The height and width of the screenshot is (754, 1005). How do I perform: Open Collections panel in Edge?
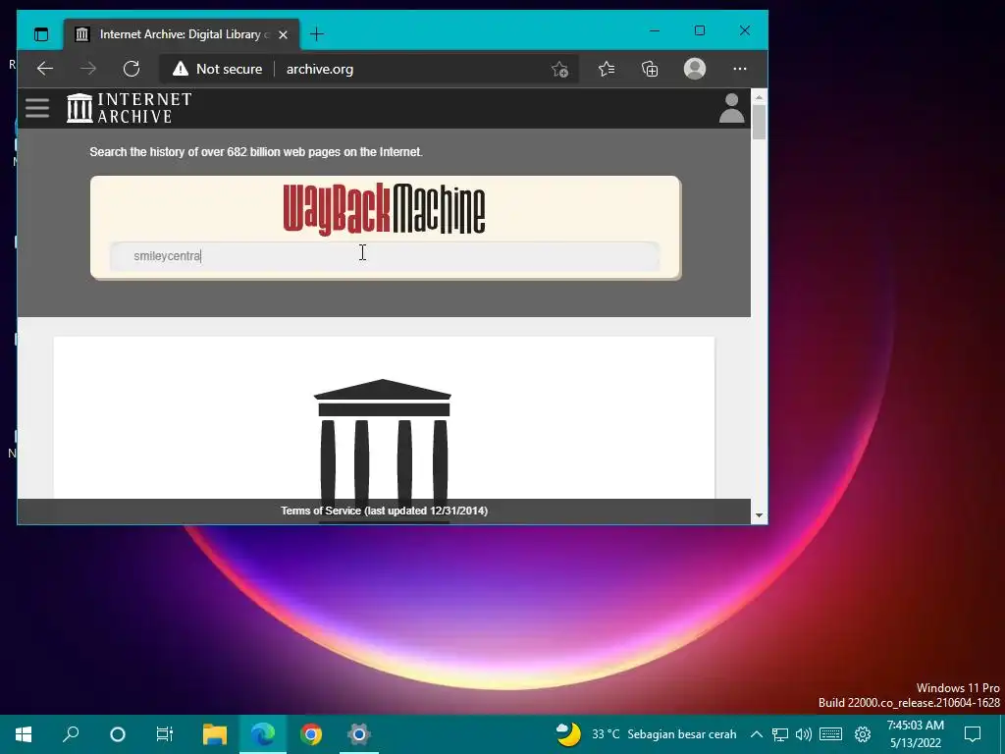[x=650, y=69]
